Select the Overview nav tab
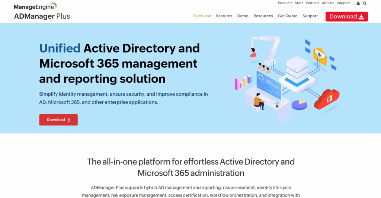This screenshot has height=198, width=381. point(202,16)
